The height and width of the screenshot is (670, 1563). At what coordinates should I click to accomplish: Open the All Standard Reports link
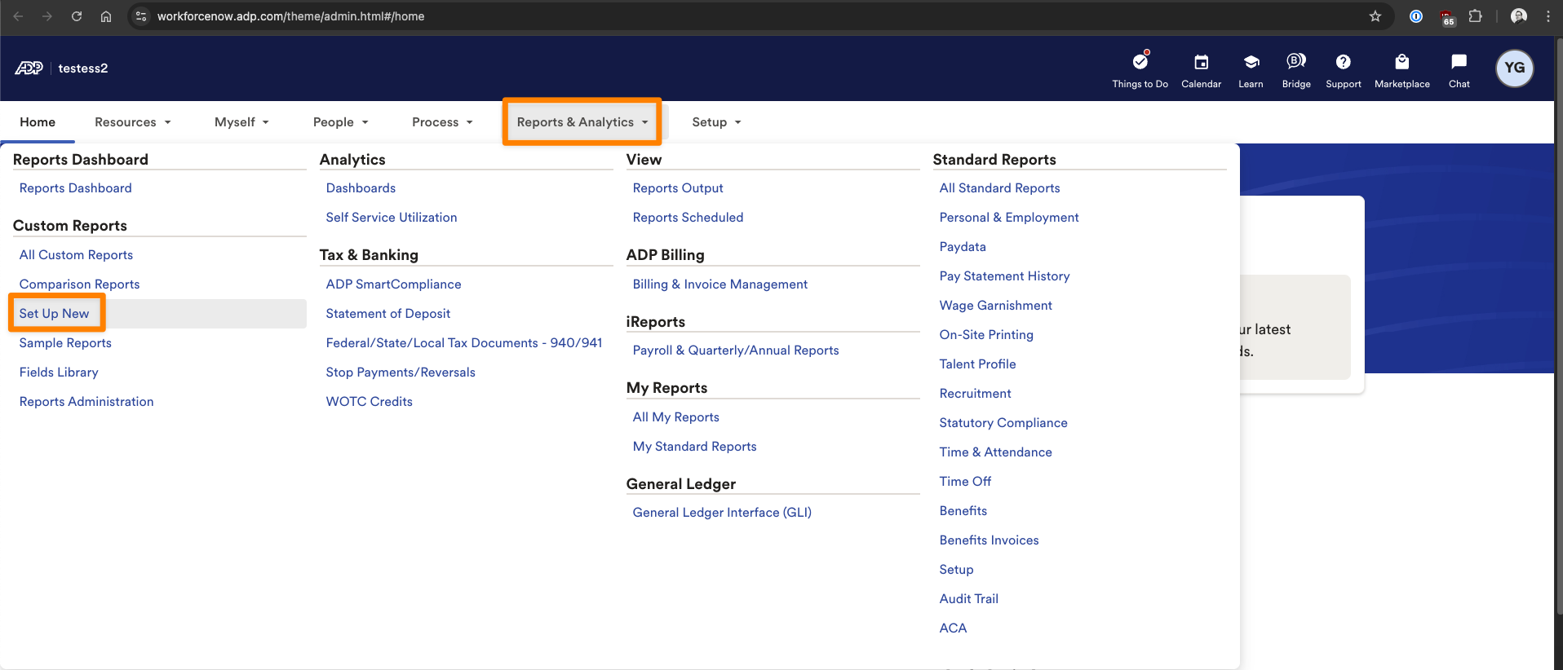[999, 188]
